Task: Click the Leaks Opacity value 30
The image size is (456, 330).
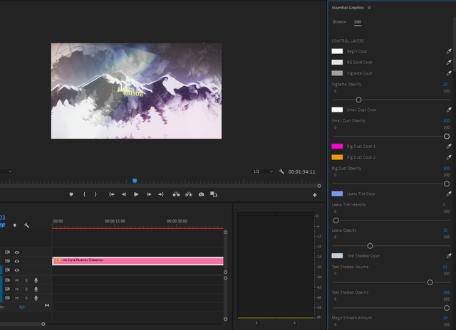Action: [445, 230]
